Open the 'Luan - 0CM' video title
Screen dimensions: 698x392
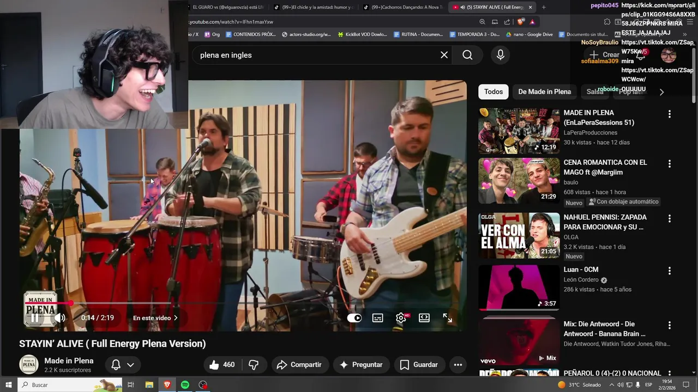click(581, 269)
